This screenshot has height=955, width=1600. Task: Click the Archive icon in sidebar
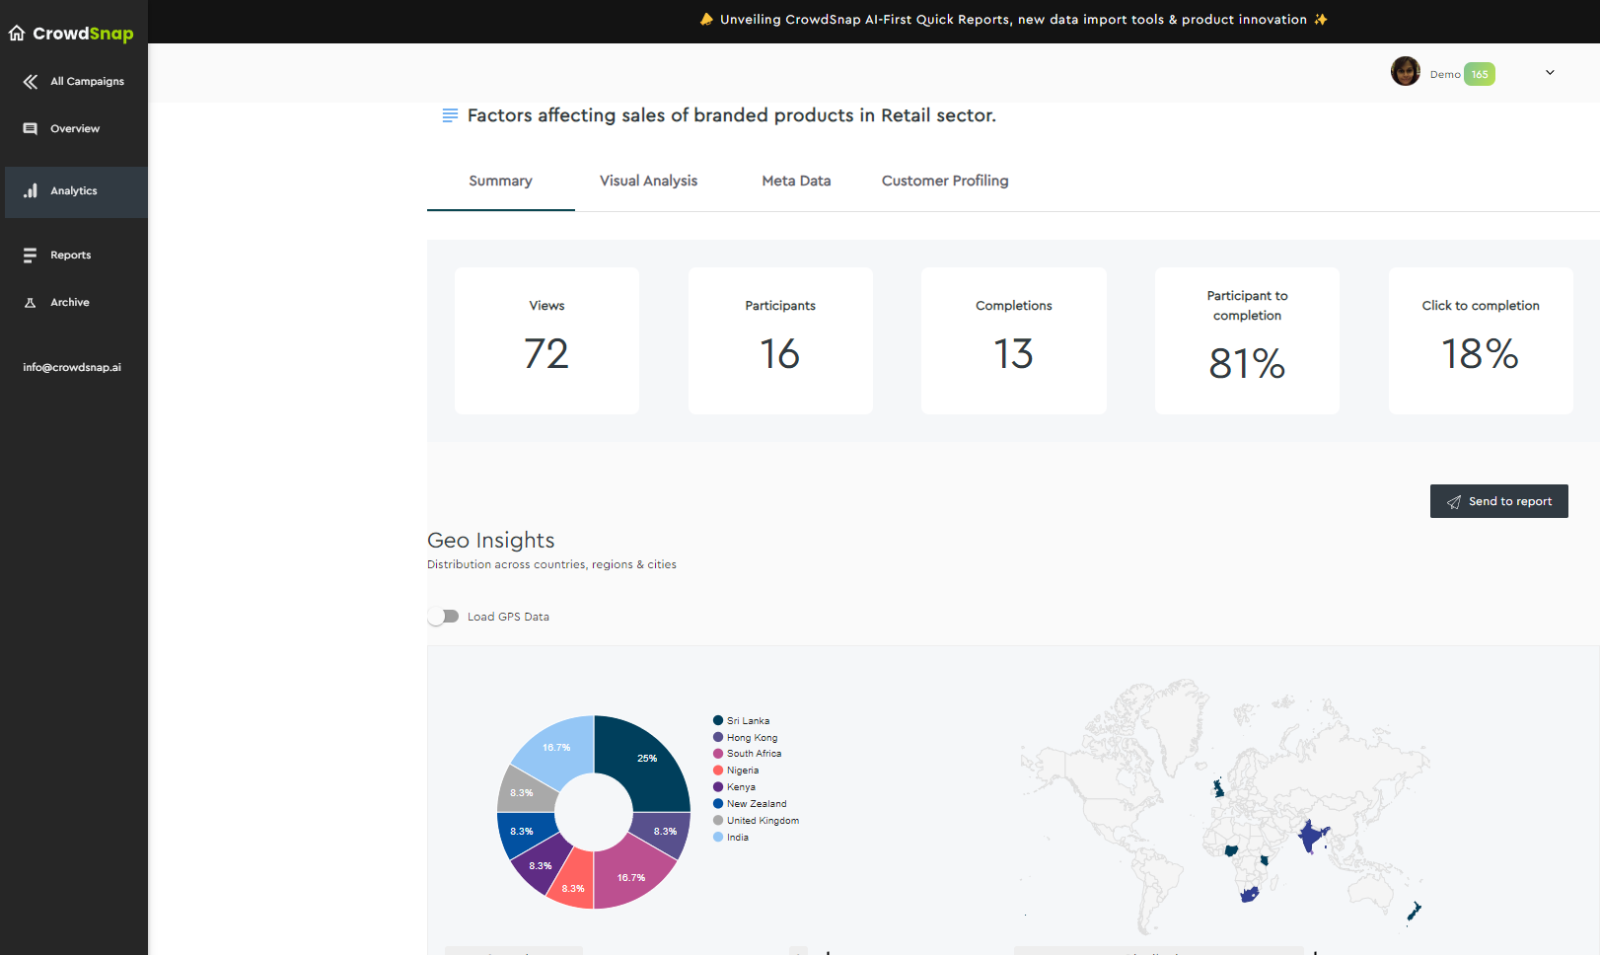point(31,303)
